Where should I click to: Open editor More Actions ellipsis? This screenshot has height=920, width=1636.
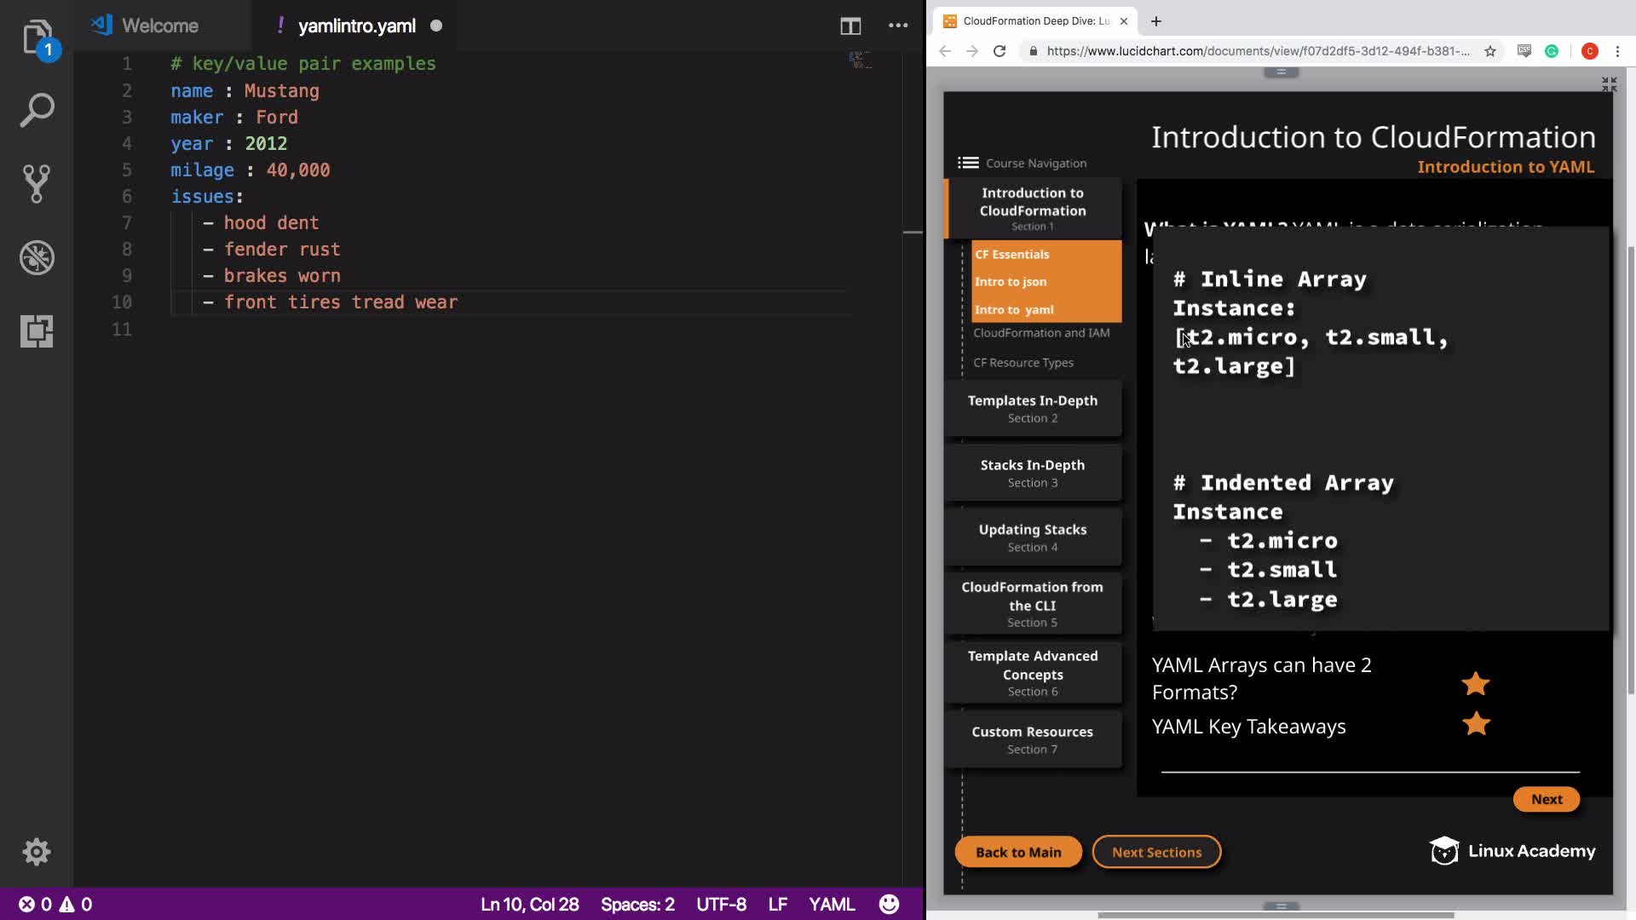click(898, 26)
